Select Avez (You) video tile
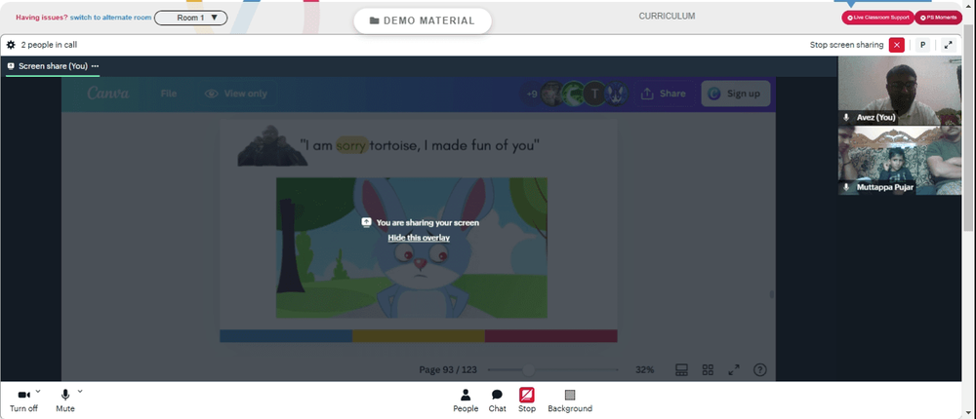Viewport: 976px width, 419px height. pos(900,91)
